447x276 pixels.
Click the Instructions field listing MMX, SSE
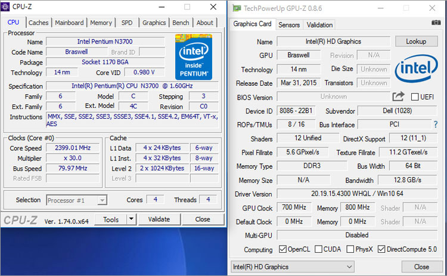pos(132,120)
